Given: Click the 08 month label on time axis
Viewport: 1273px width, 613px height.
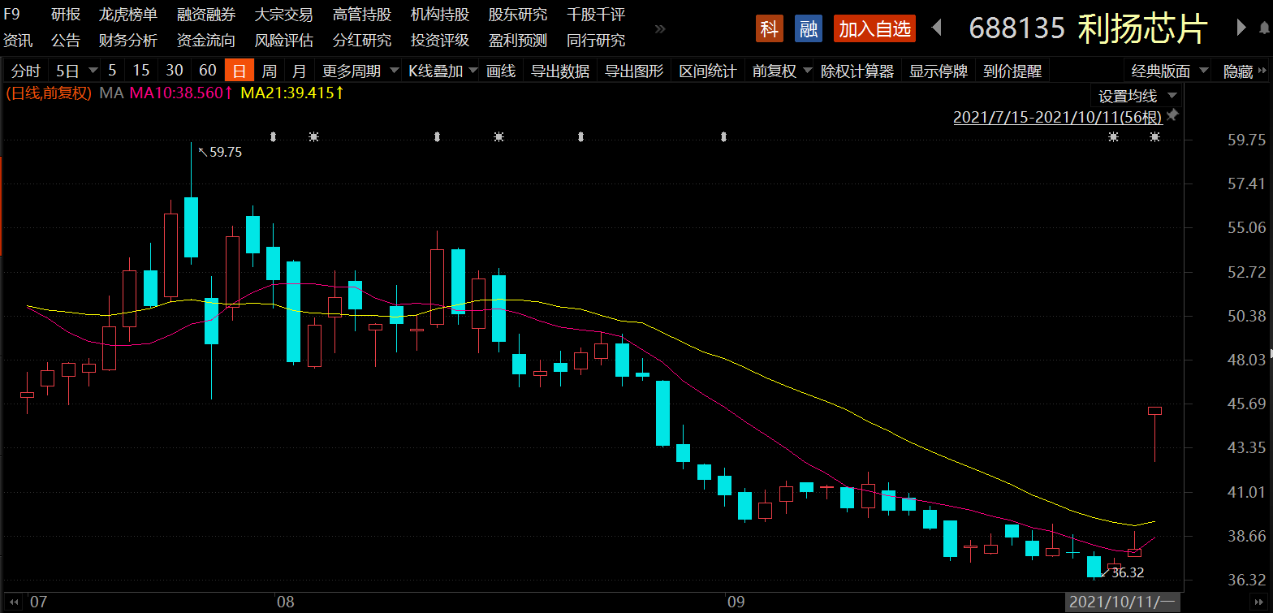Looking at the screenshot, I should pyautogui.click(x=285, y=602).
